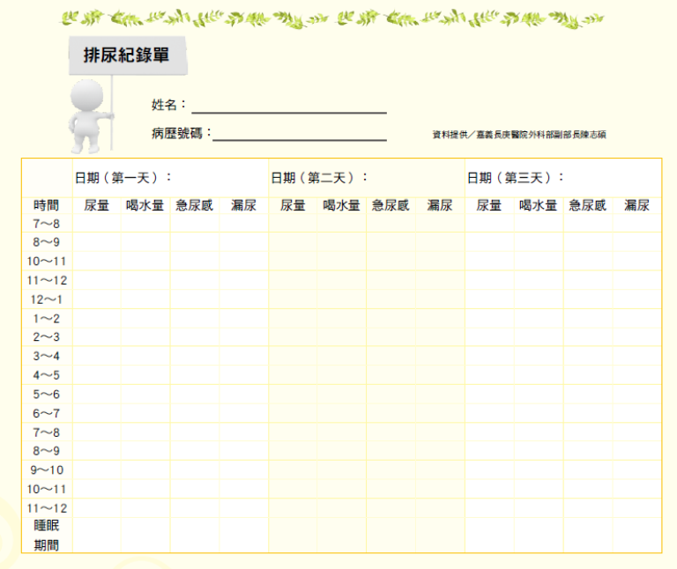Select the 日期（第二天）date field
The image size is (677, 569).
(367, 178)
